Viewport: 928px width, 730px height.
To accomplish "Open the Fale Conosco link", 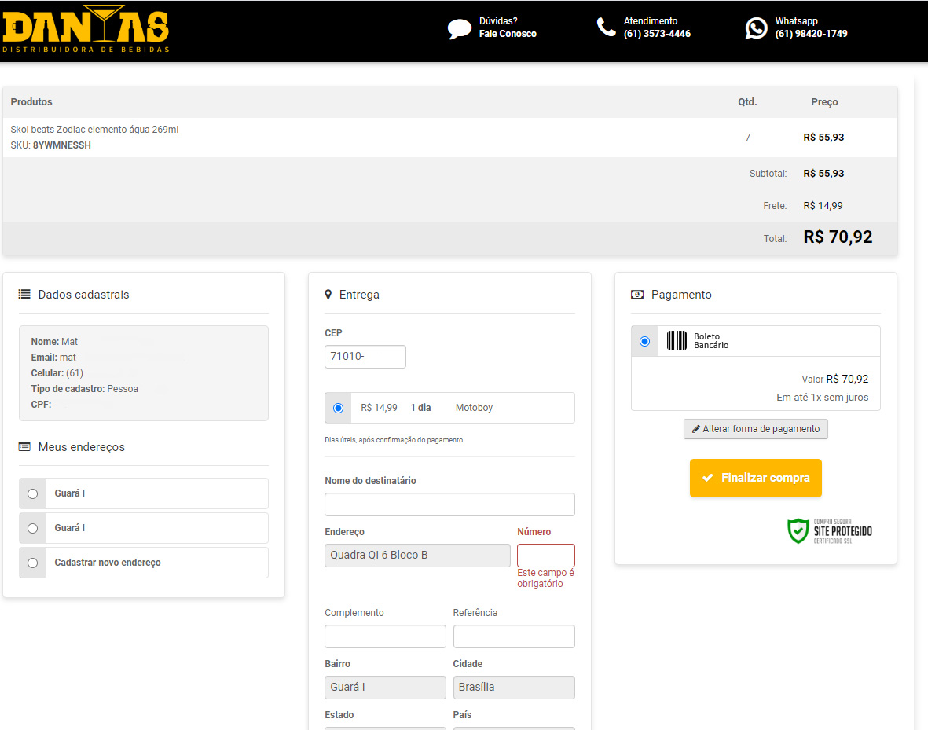I will pyautogui.click(x=508, y=34).
